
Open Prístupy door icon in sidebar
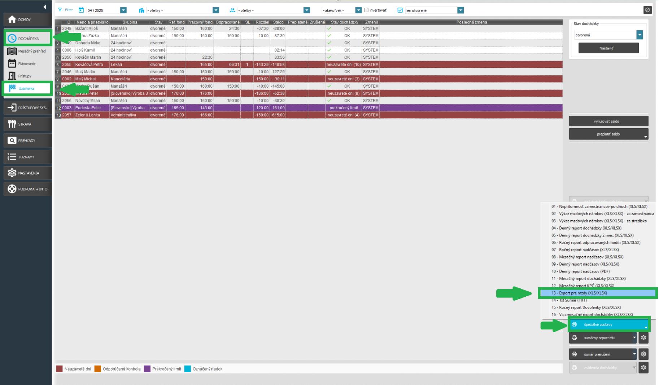coord(12,76)
